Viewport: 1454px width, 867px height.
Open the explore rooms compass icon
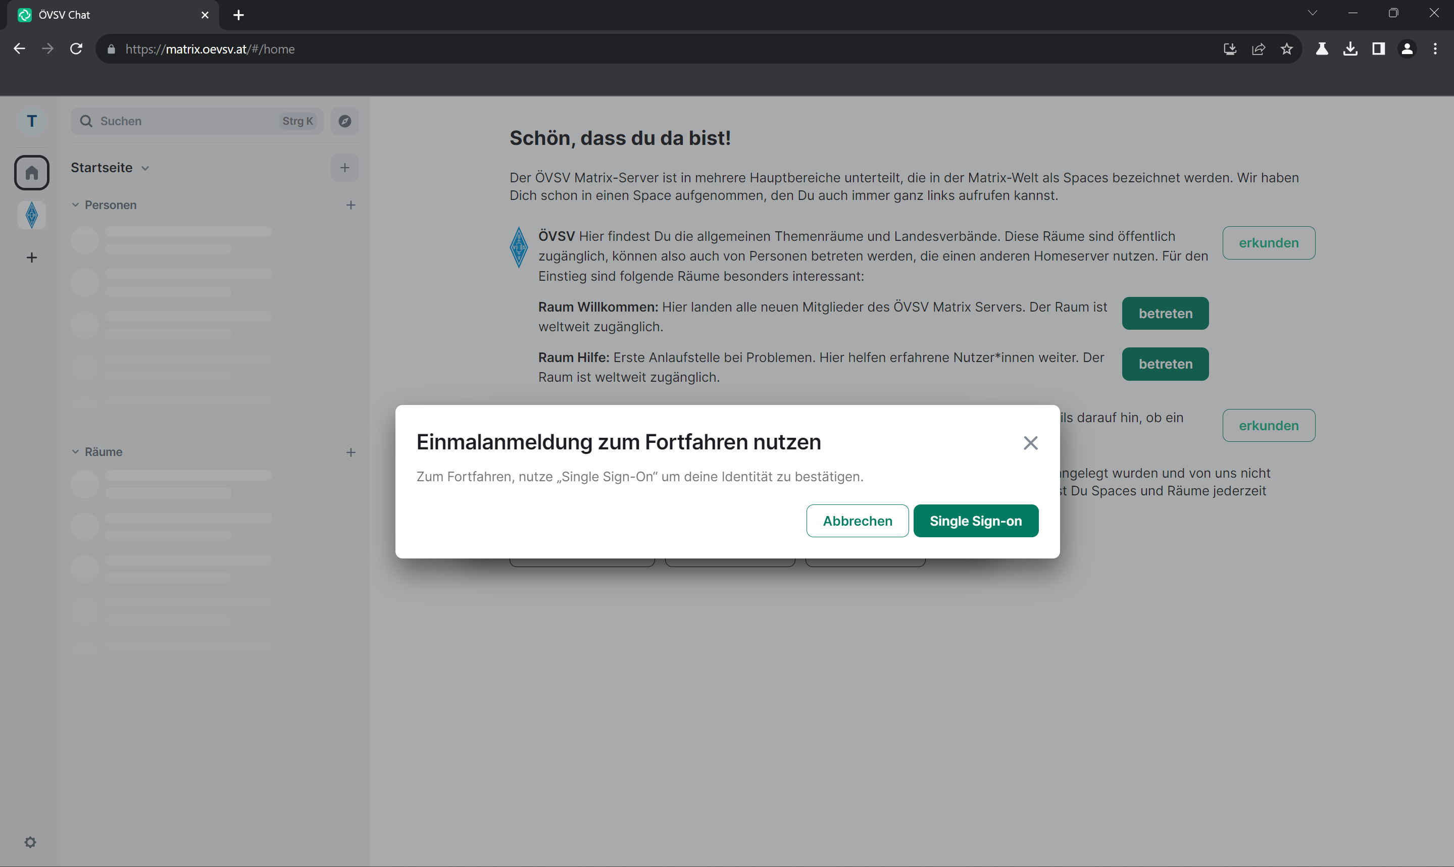344,121
